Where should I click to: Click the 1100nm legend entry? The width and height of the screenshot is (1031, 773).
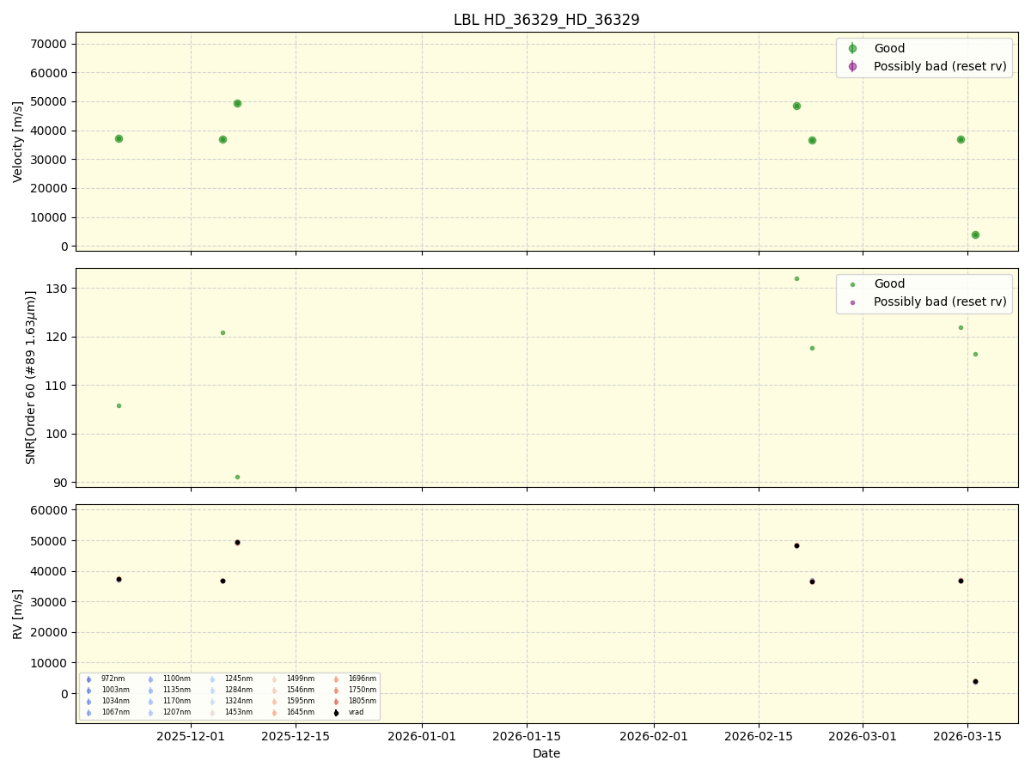(x=177, y=679)
